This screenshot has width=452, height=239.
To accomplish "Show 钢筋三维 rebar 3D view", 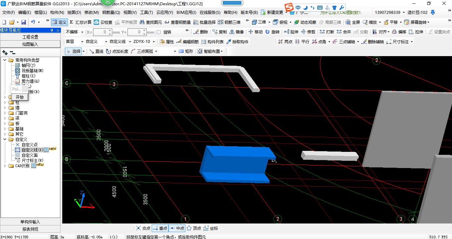I will point(229,22).
